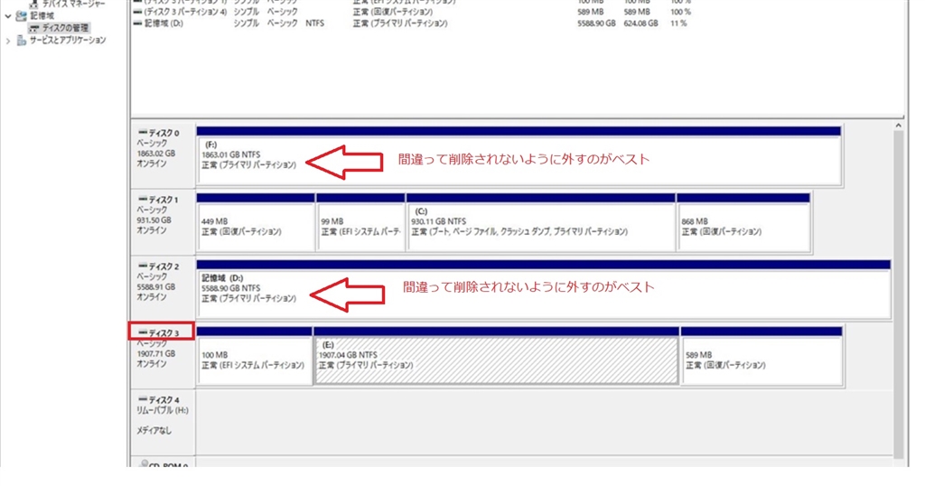
Task: Select the 449 MB recovery partition on Disk 1
Action: pyautogui.click(x=256, y=227)
